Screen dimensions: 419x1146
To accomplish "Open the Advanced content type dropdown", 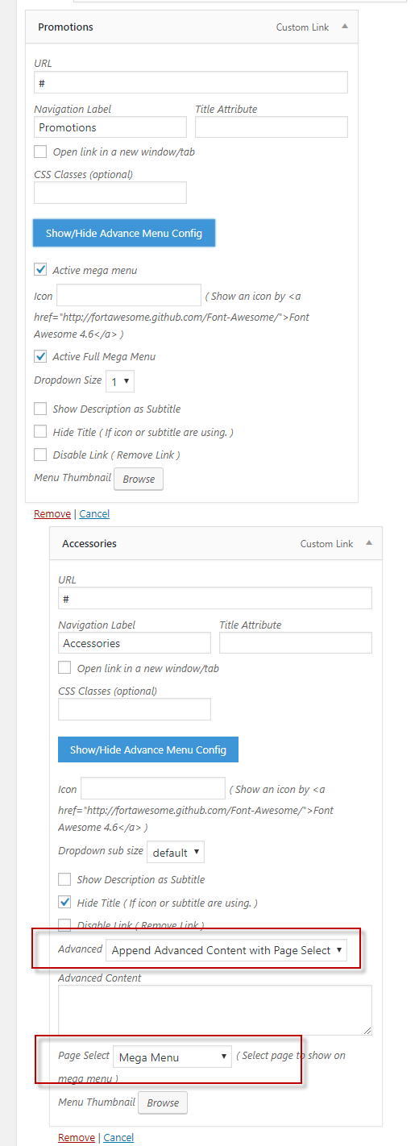I will click(x=226, y=950).
